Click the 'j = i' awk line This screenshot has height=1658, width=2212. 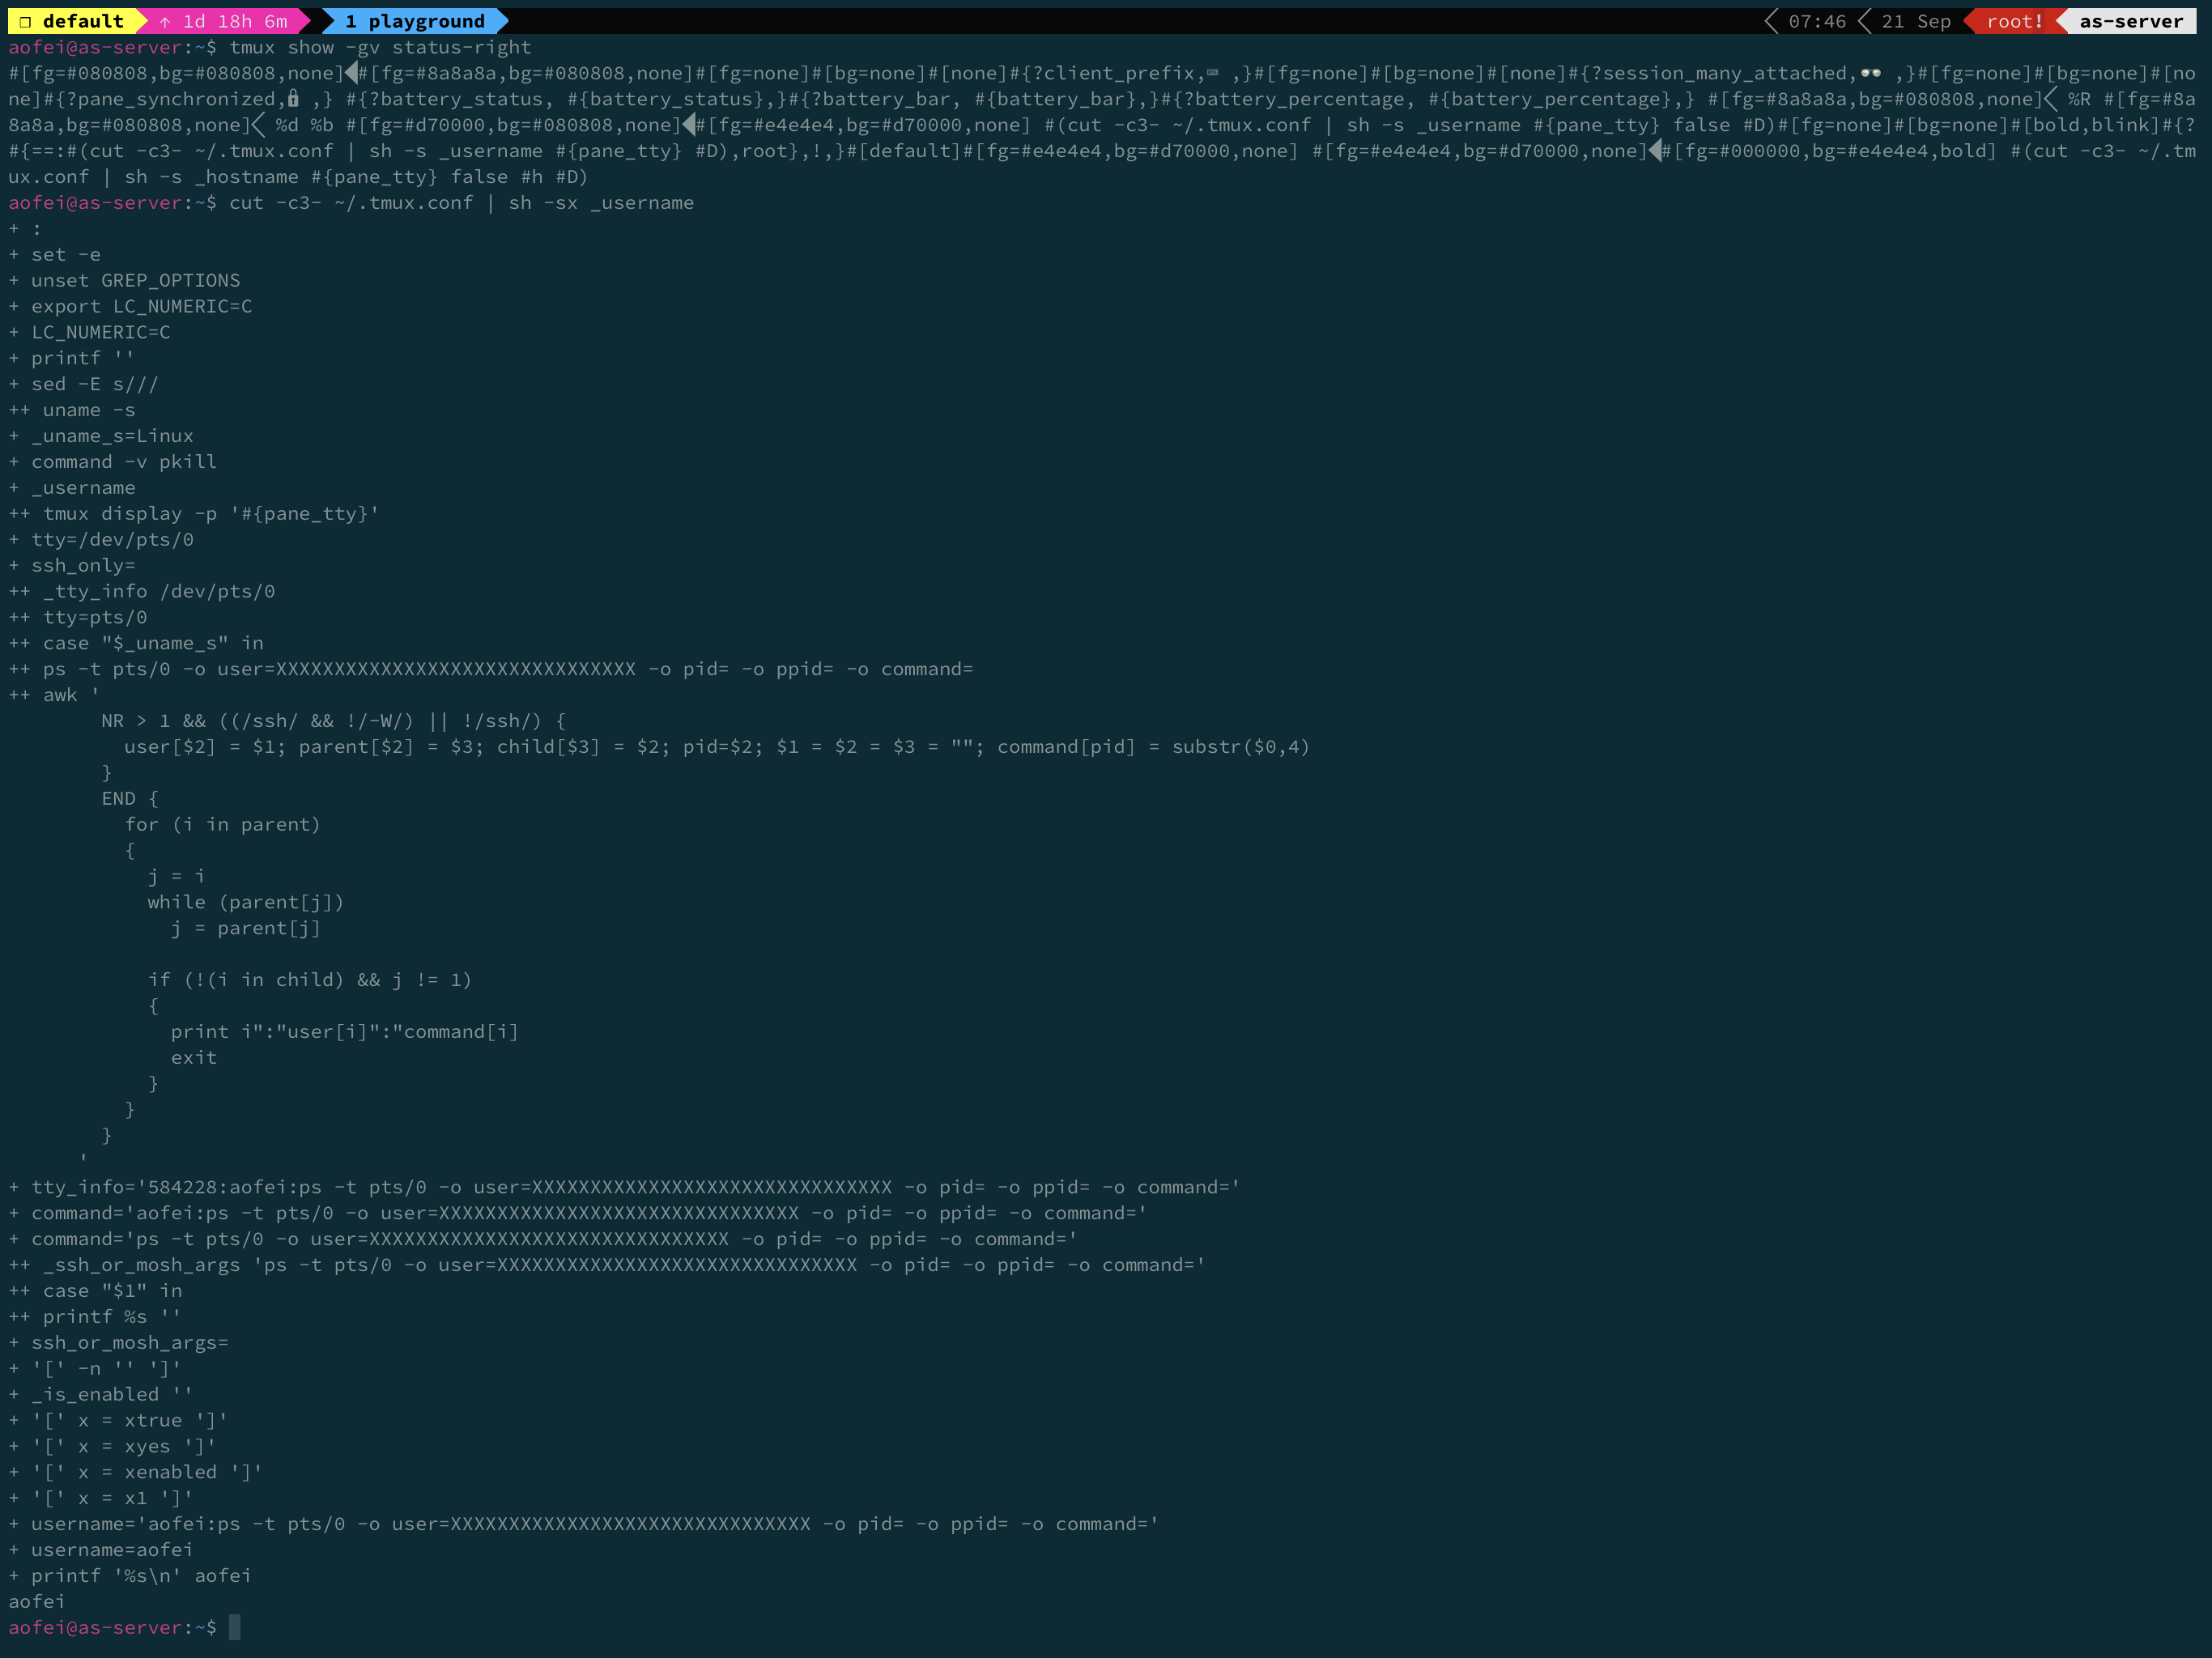[x=176, y=877]
